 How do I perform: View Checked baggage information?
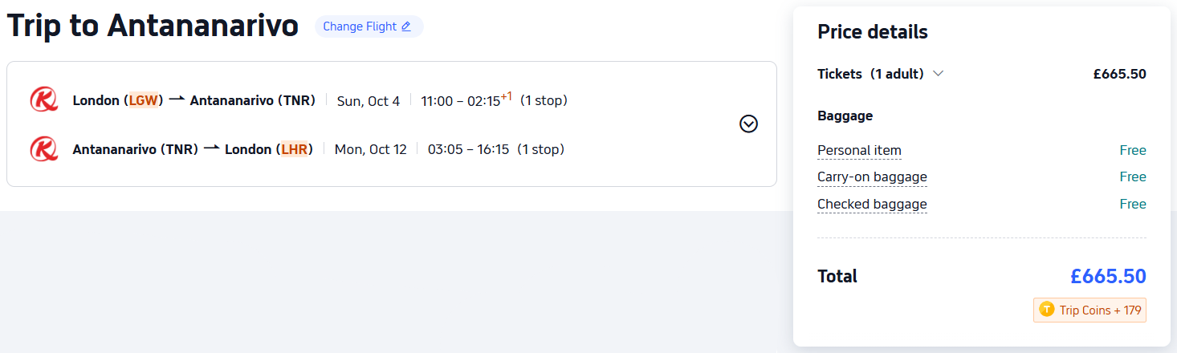pyautogui.click(x=872, y=204)
